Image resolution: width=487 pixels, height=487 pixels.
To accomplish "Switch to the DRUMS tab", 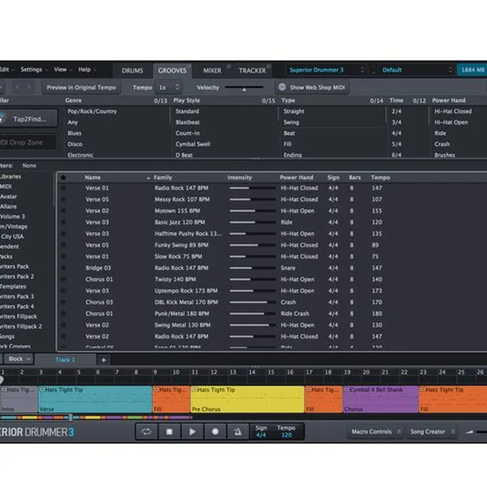I will (133, 70).
